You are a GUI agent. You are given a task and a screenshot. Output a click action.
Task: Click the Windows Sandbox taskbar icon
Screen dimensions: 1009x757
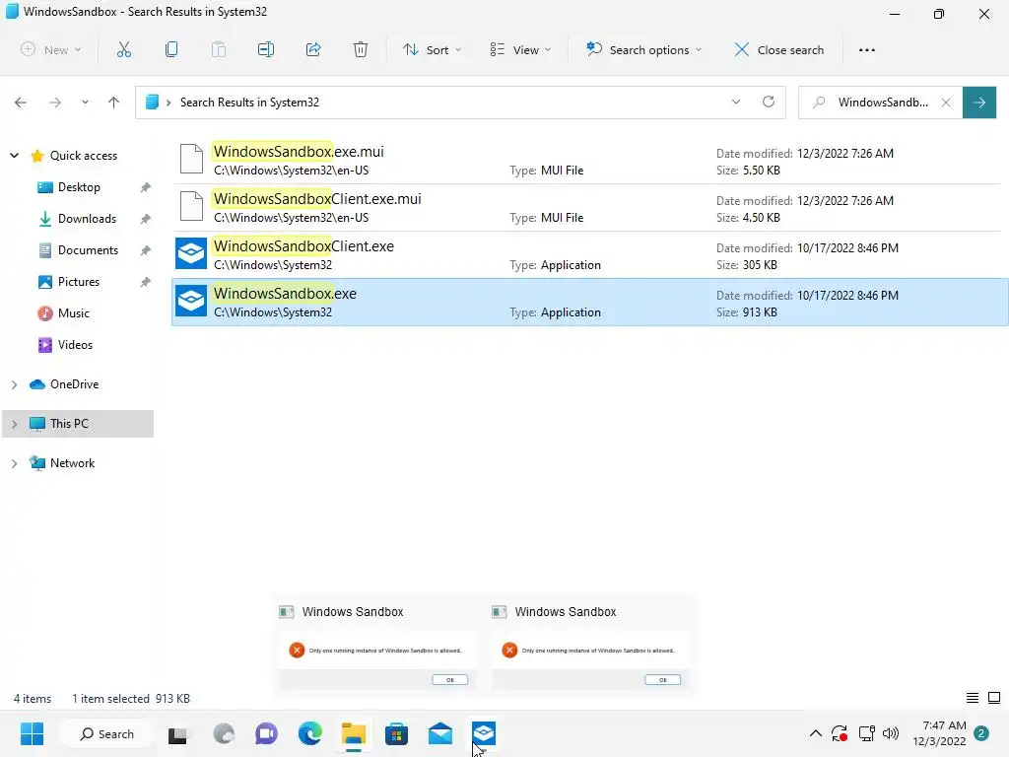(x=483, y=733)
